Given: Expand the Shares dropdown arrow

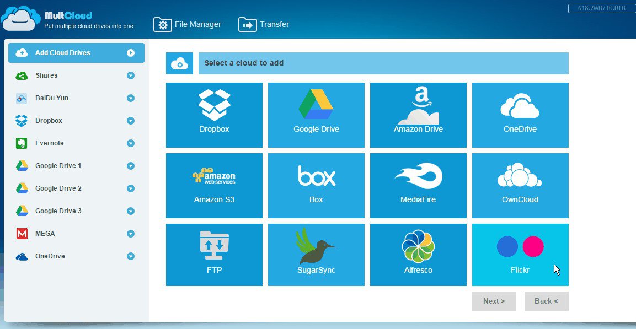Looking at the screenshot, I should (130, 75).
